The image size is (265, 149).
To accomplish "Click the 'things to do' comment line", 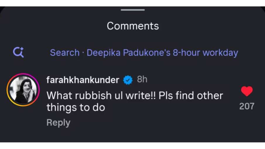I will [76, 107].
